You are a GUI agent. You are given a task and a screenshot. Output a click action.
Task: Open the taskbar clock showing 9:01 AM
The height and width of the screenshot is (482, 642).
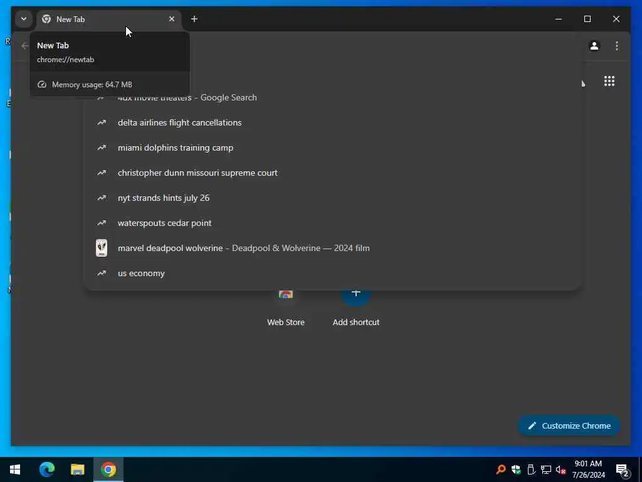(x=588, y=469)
